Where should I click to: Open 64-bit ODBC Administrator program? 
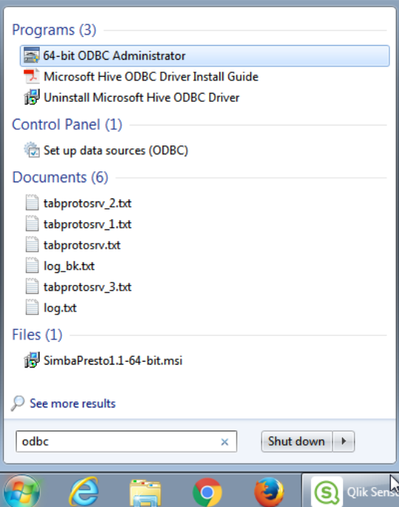pos(205,56)
